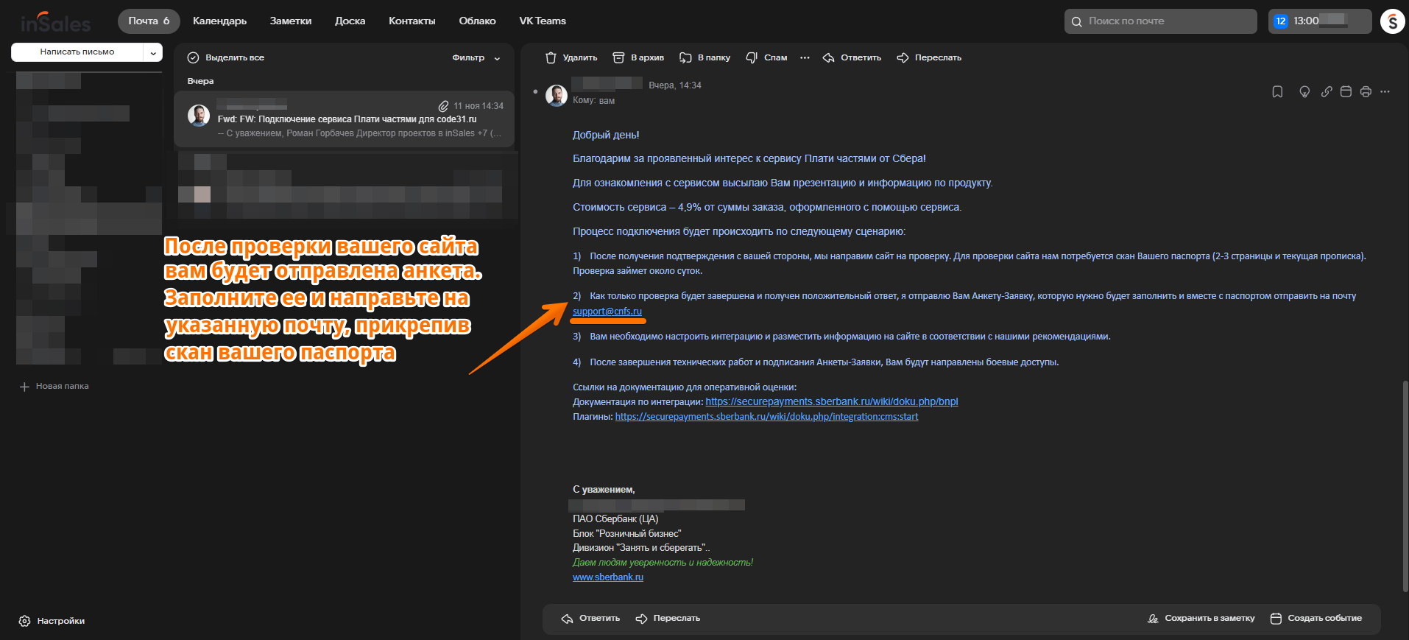This screenshot has width=1409, height=640.
Task: Click the vertical scrollbar of the message pane
Action: (x=1405, y=485)
